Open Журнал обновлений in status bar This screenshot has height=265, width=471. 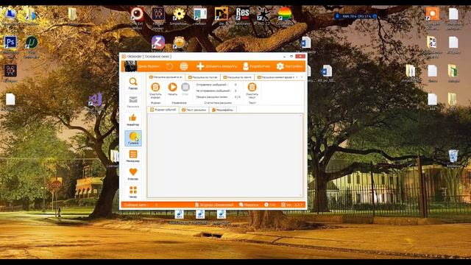(214, 205)
